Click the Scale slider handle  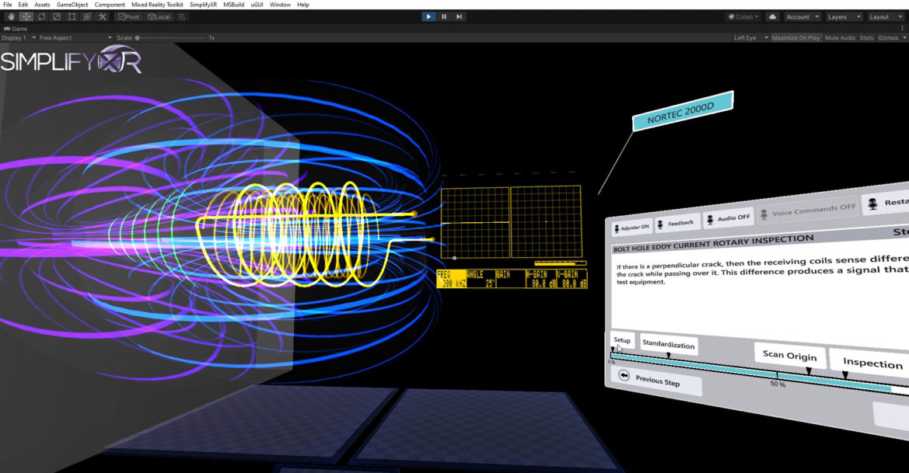[x=138, y=37]
